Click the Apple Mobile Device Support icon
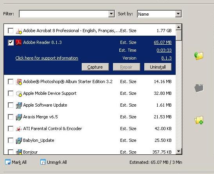This screenshot has width=214, height=174. 19,94
